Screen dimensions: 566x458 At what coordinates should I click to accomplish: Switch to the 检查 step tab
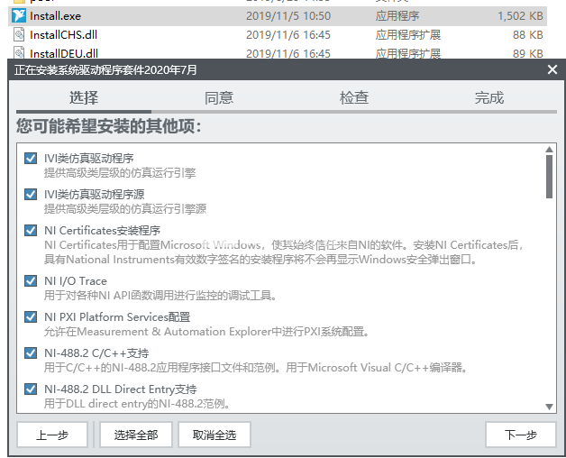pyautogui.click(x=353, y=98)
